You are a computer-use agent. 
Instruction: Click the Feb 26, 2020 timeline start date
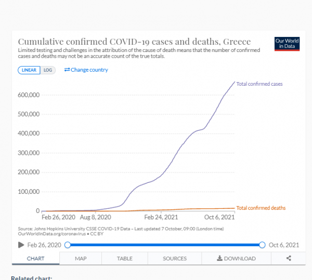point(44,245)
